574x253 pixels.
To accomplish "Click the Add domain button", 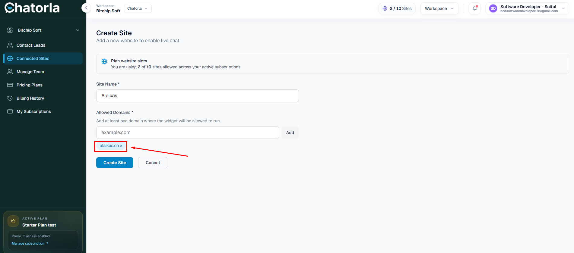I will point(290,133).
